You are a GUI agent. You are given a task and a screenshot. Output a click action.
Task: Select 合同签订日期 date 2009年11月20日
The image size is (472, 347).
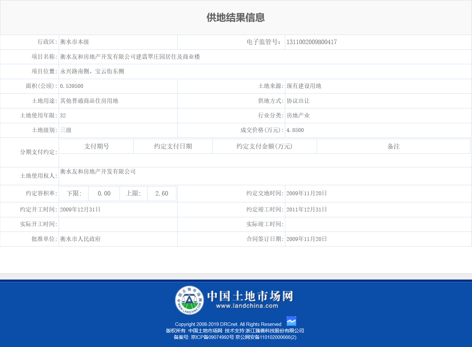click(307, 239)
